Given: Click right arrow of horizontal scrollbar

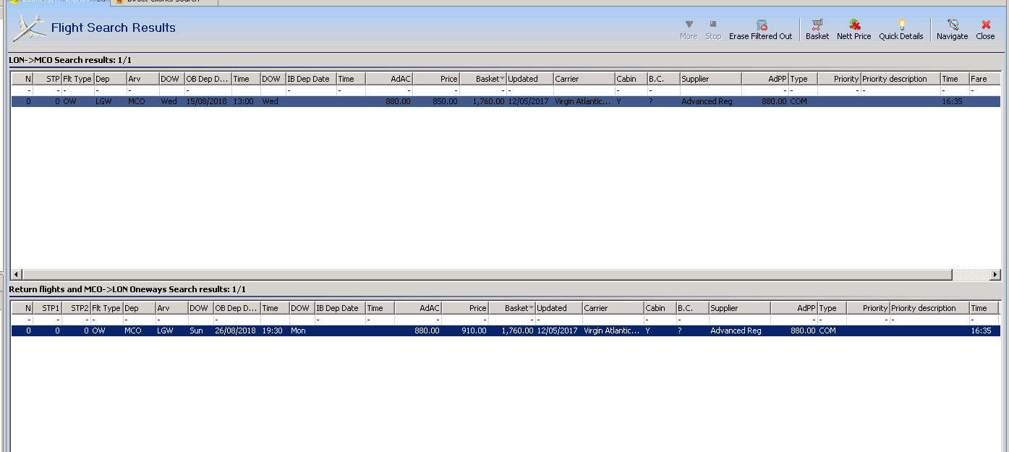Looking at the screenshot, I should (995, 275).
